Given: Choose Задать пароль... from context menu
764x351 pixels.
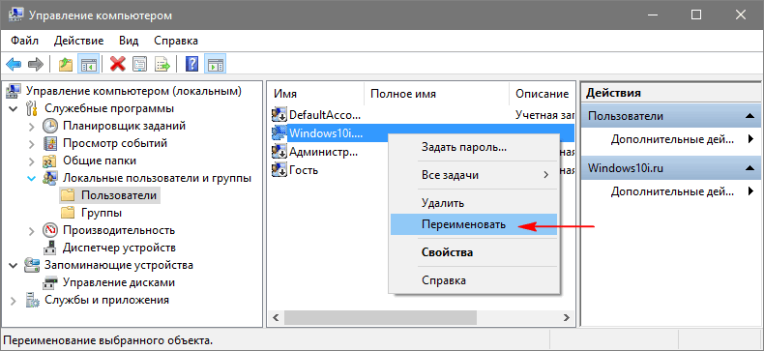Looking at the screenshot, I should (x=474, y=147).
